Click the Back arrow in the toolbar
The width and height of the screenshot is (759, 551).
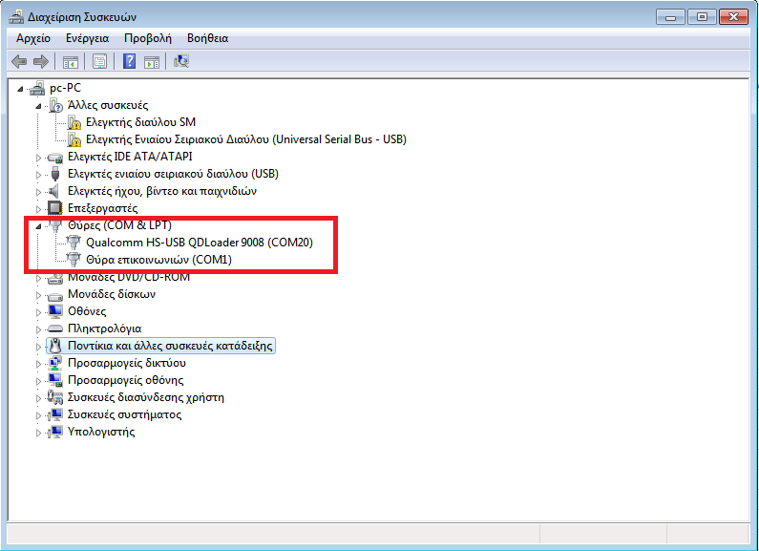pos(18,62)
